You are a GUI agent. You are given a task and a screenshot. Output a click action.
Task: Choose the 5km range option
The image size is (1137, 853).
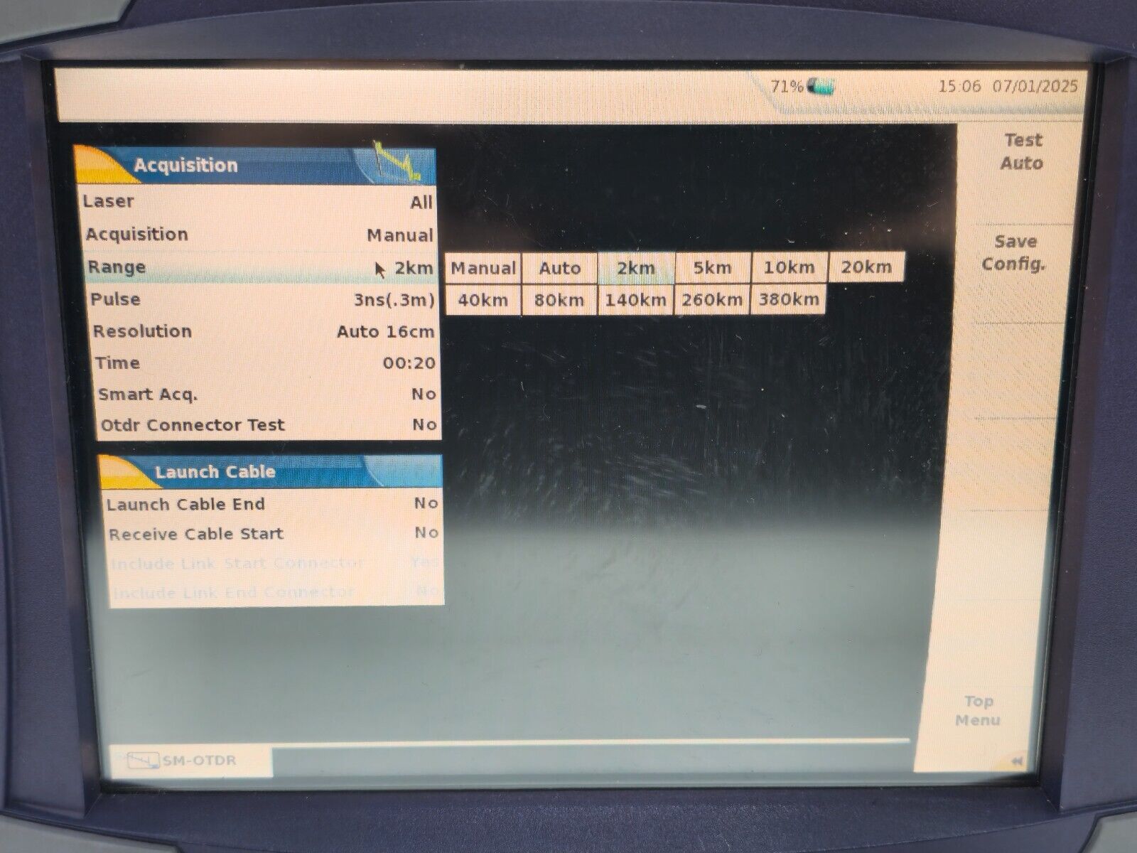[712, 268]
